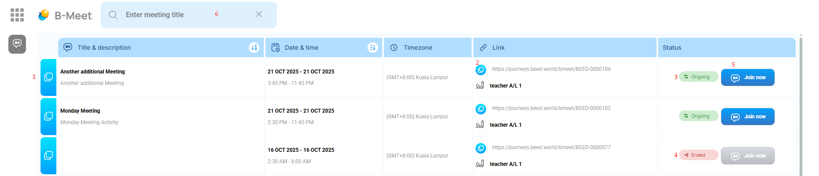Open the meetings sidebar icon
Image resolution: width=819 pixels, height=176 pixels.
coord(17,44)
